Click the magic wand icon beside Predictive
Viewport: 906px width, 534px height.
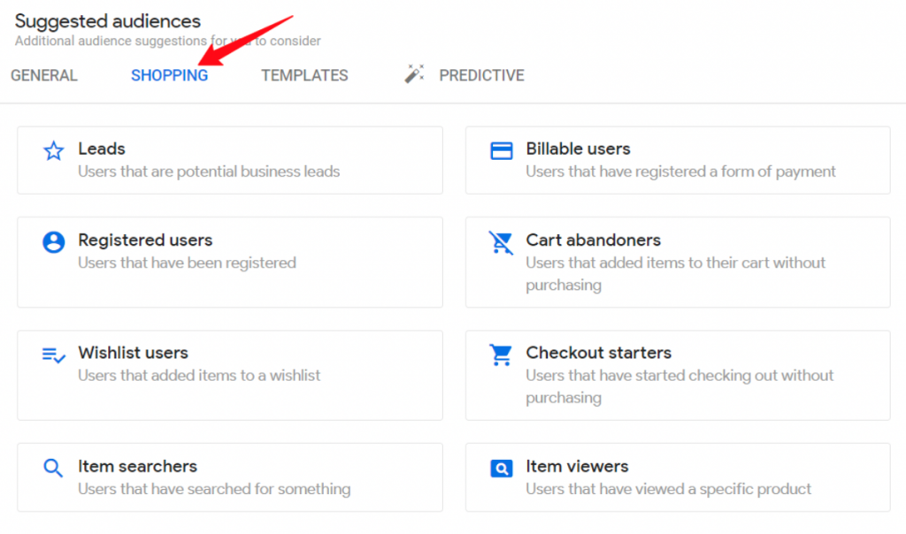[414, 74]
